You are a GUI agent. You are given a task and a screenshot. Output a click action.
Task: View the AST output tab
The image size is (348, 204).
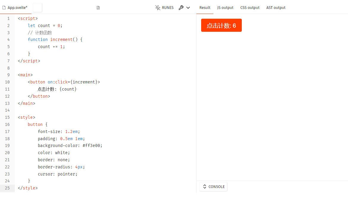(276, 8)
